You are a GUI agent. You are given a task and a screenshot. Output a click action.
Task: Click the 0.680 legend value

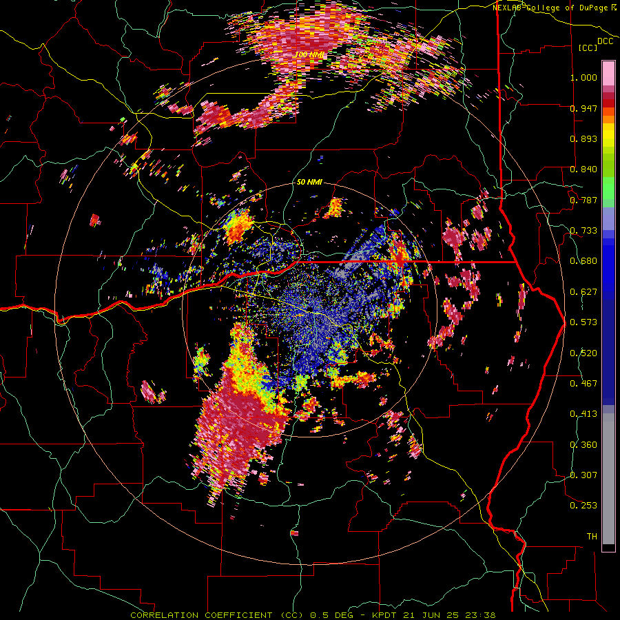point(583,261)
